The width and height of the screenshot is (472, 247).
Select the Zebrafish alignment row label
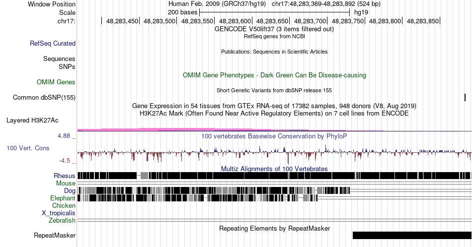pyautogui.click(x=62, y=220)
